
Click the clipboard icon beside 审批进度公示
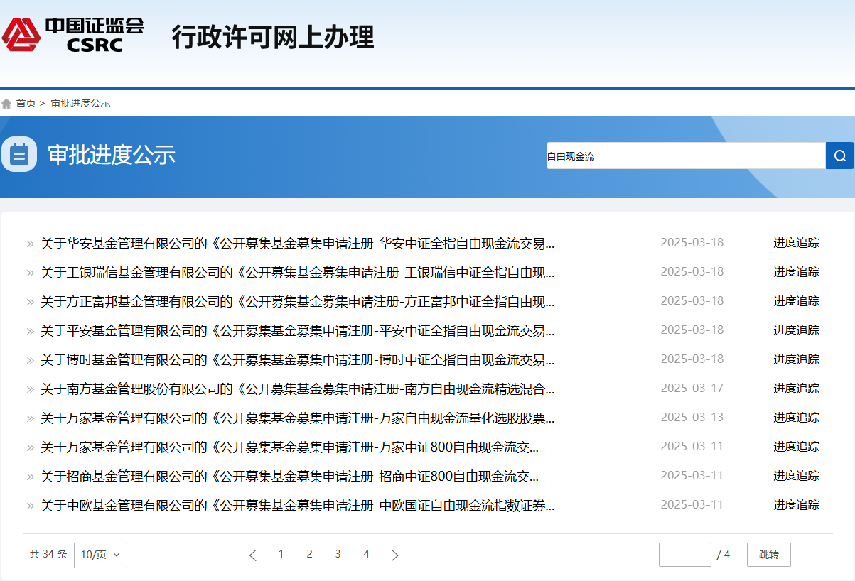pos(18,155)
